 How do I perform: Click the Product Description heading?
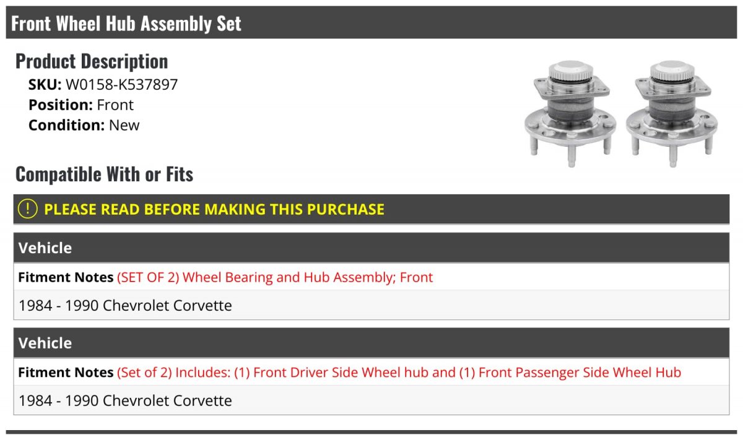point(92,61)
